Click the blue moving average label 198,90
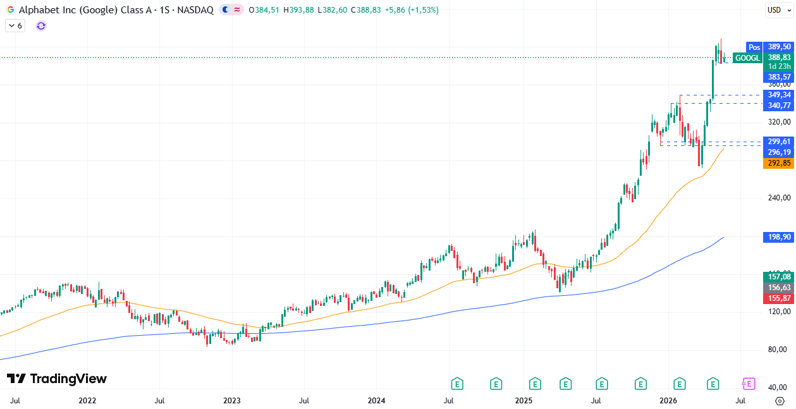Image resolution: width=796 pixels, height=409 pixels. click(x=778, y=237)
